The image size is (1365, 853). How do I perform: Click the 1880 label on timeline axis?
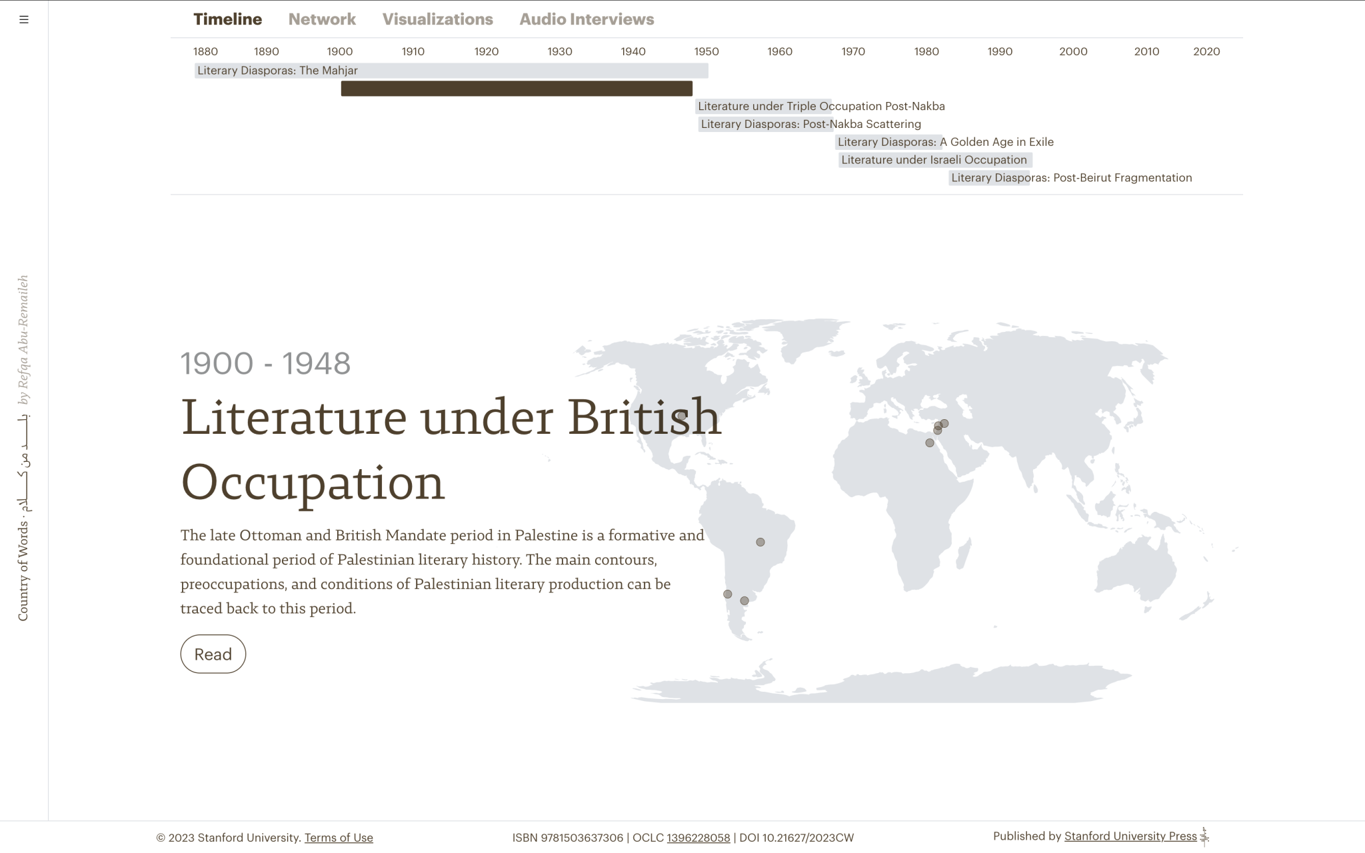coord(205,51)
